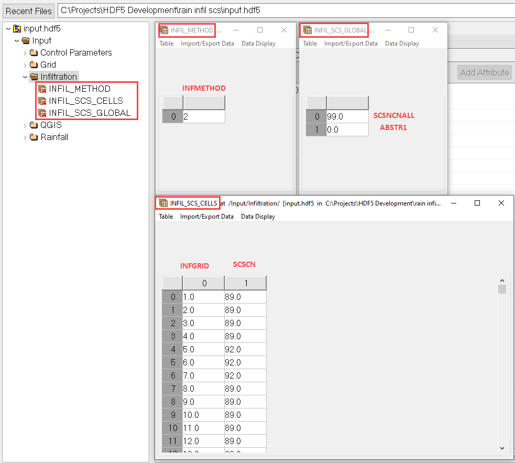Click the QGIS folder icon
The image size is (515, 463).
[34, 125]
